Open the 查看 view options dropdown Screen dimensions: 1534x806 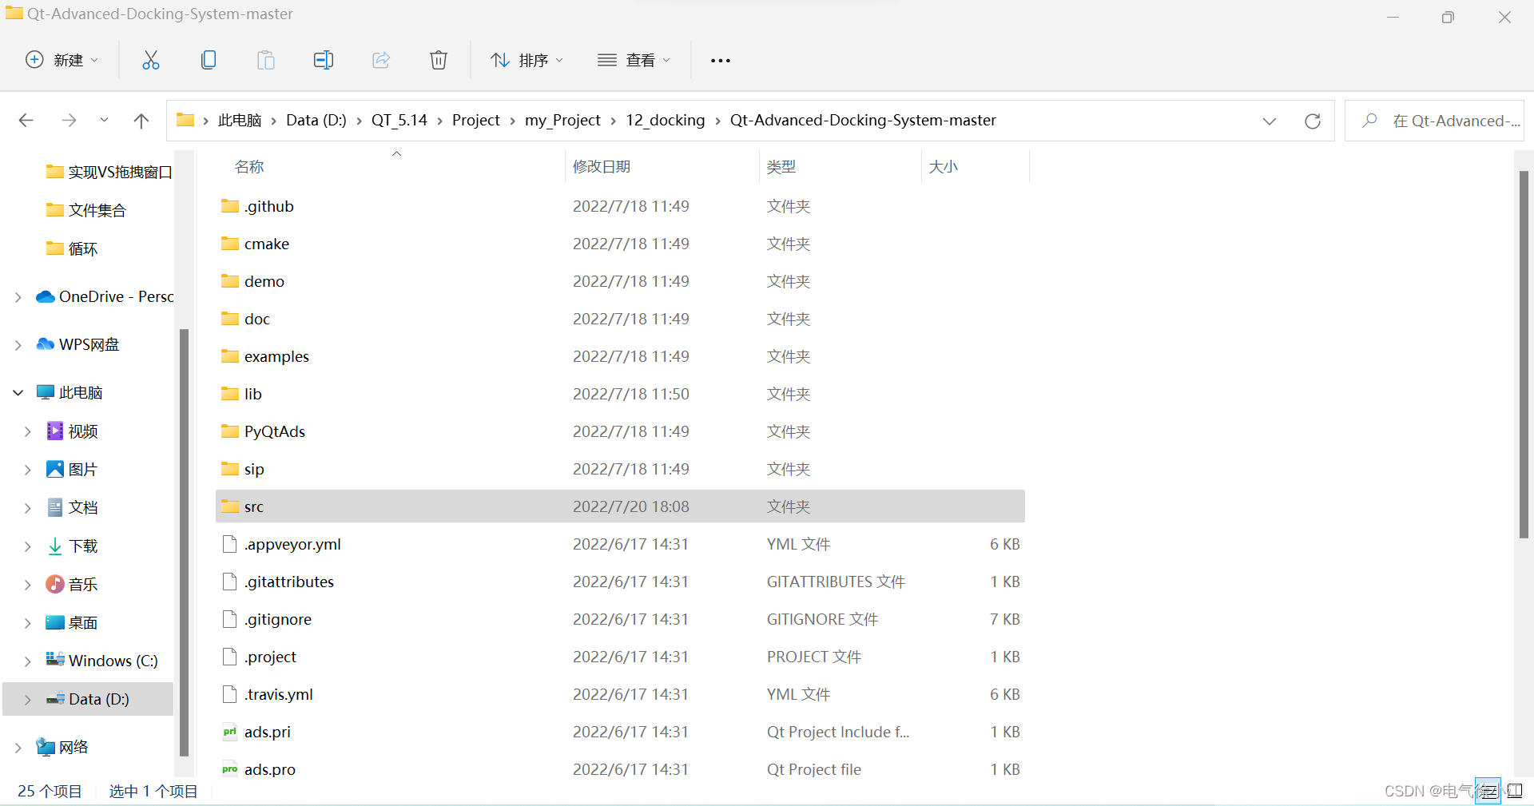[x=634, y=60]
